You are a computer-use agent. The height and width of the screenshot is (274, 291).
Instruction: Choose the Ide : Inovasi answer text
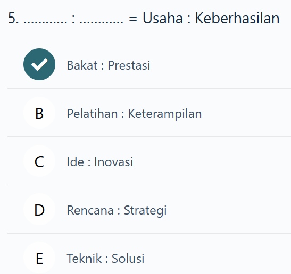(100, 162)
